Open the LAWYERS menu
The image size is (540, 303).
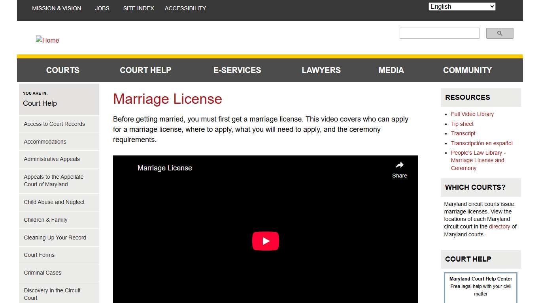(x=321, y=70)
